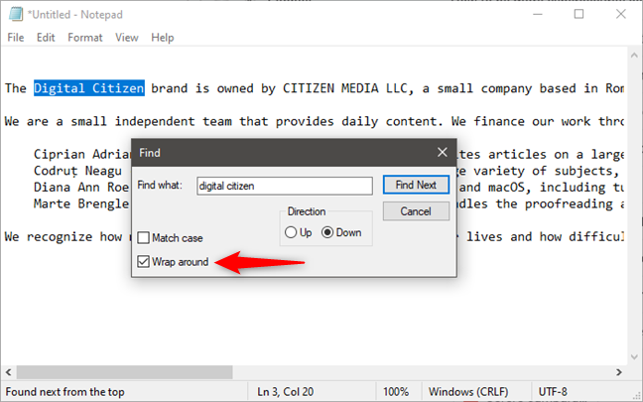Click 'Marte Brengle' in the document
Viewport: 643px width, 402px height.
click(81, 203)
